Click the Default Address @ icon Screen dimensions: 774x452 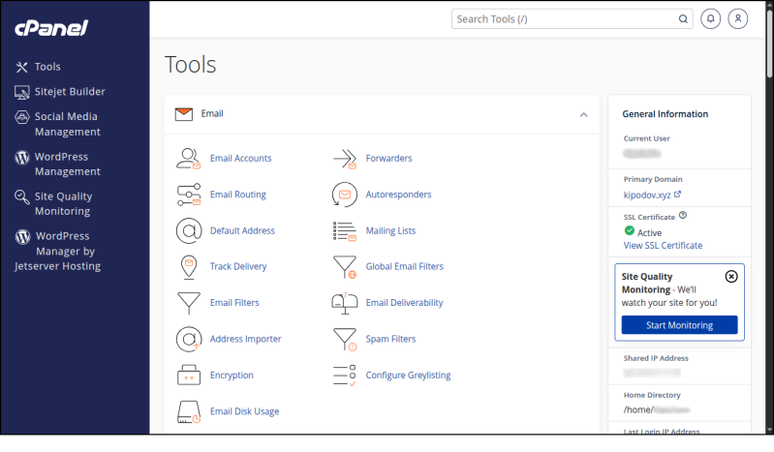point(189,230)
